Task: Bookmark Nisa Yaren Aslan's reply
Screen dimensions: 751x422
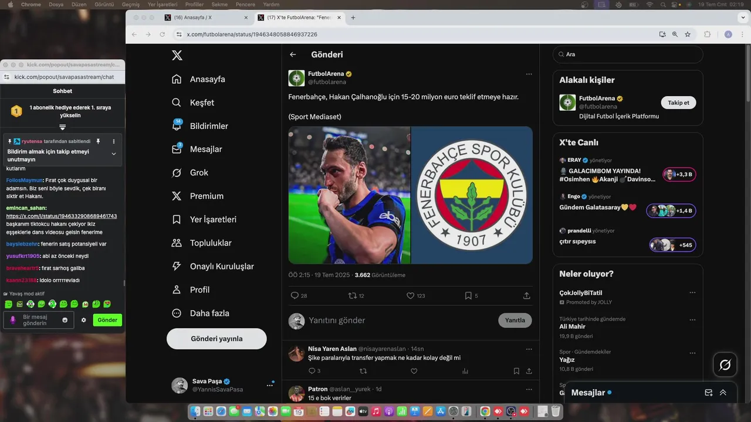Action: coord(516,371)
